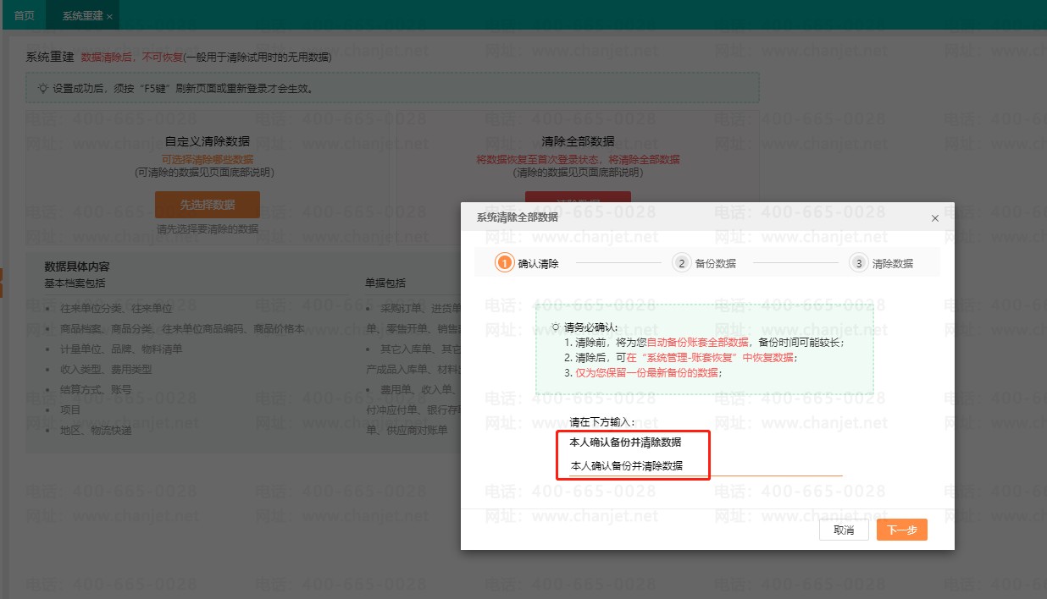Image resolution: width=1047 pixels, height=599 pixels.
Task: Click the 自动备份账套全部数据 red text
Action: [x=698, y=343]
